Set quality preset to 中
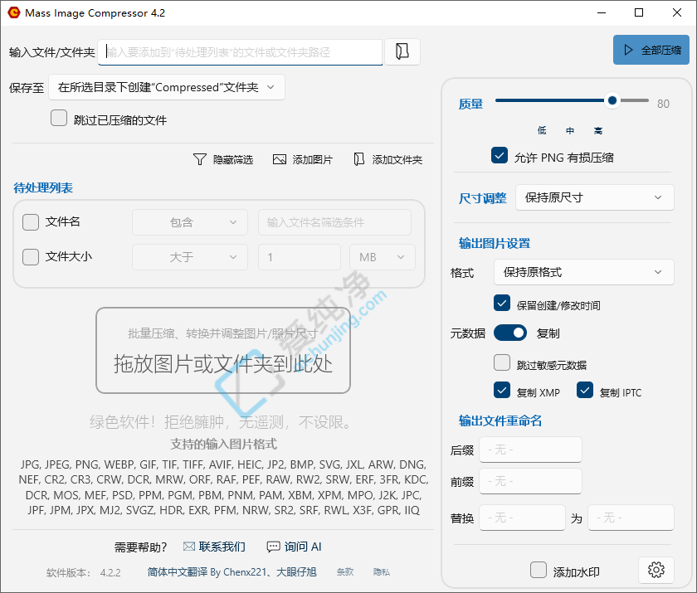Screen dimensions: 697x593 tap(570, 130)
